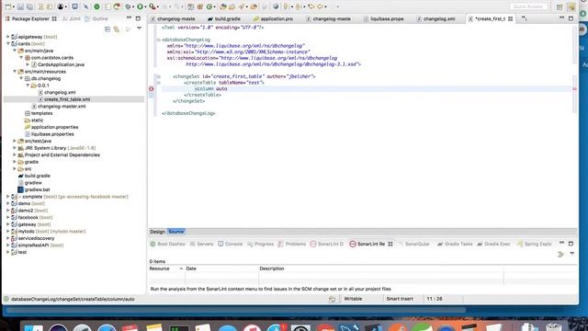Switch to the build.gradle editor tab

pyautogui.click(x=224, y=18)
